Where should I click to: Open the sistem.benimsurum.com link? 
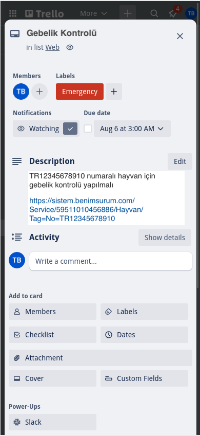click(x=86, y=209)
